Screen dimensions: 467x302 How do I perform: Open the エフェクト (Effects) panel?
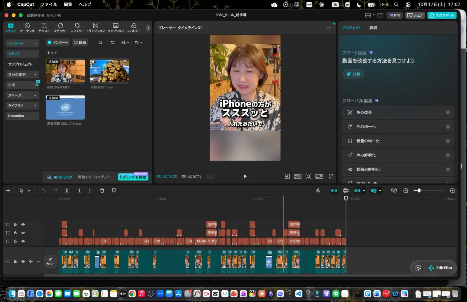[x=77, y=28]
